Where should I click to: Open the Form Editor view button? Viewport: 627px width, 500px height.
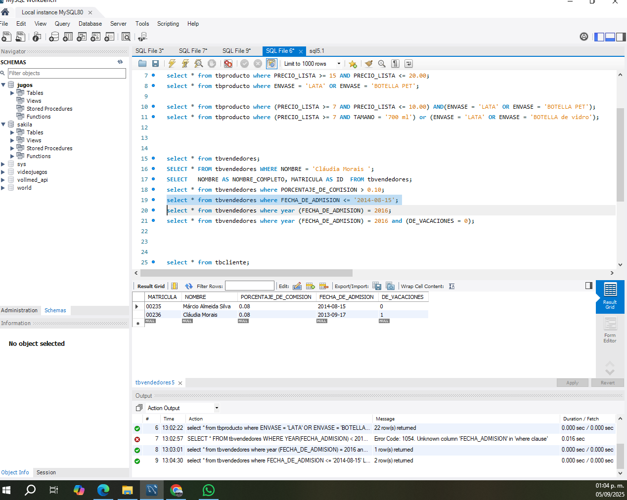[x=610, y=330]
